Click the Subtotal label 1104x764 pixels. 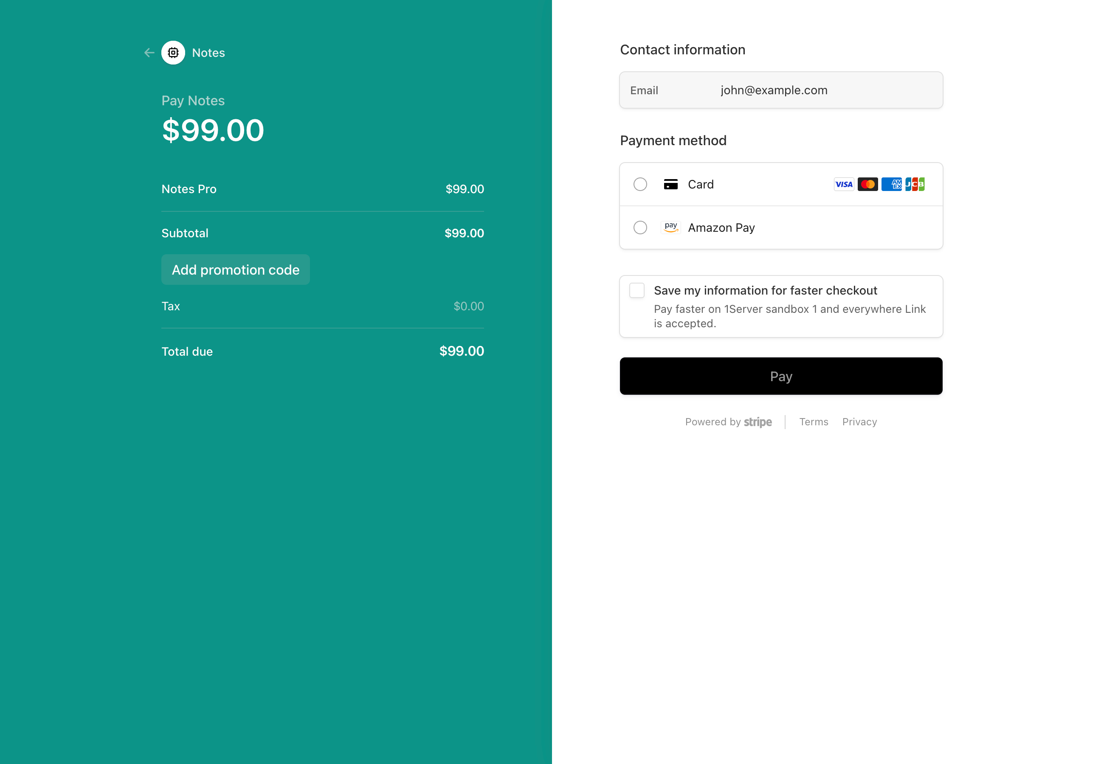click(185, 233)
